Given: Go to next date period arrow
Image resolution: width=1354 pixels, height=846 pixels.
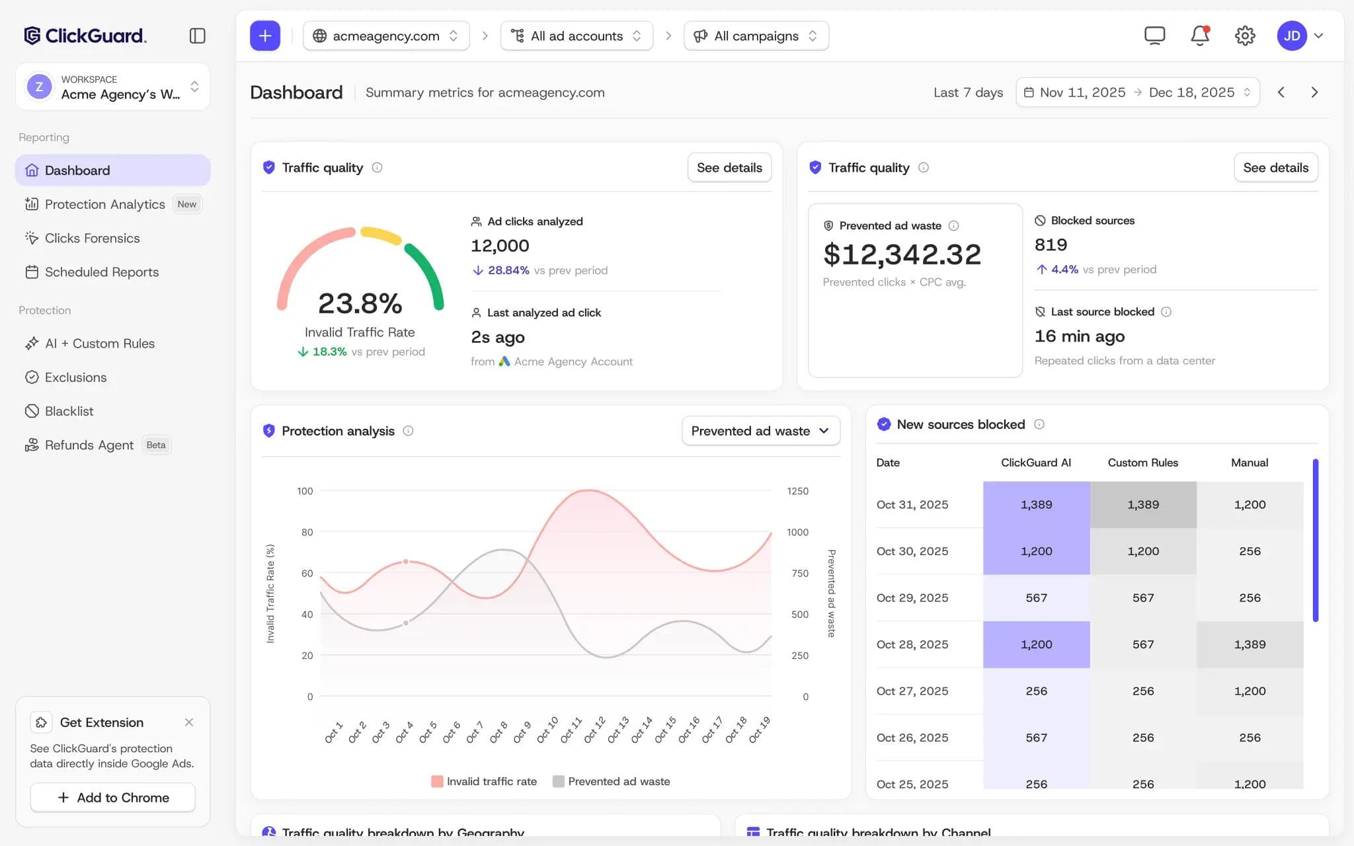Looking at the screenshot, I should click(x=1314, y=93).
